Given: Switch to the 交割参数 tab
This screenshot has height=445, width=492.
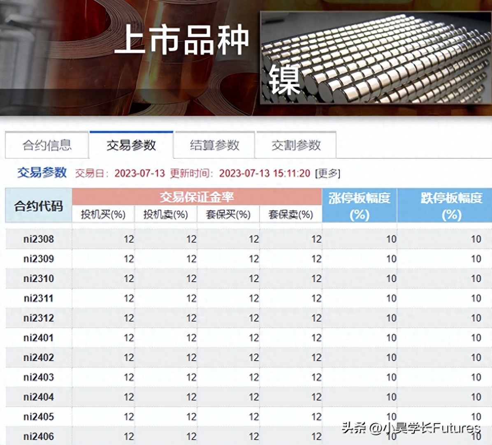Looking at the screenshot, I should pos(296,145).
